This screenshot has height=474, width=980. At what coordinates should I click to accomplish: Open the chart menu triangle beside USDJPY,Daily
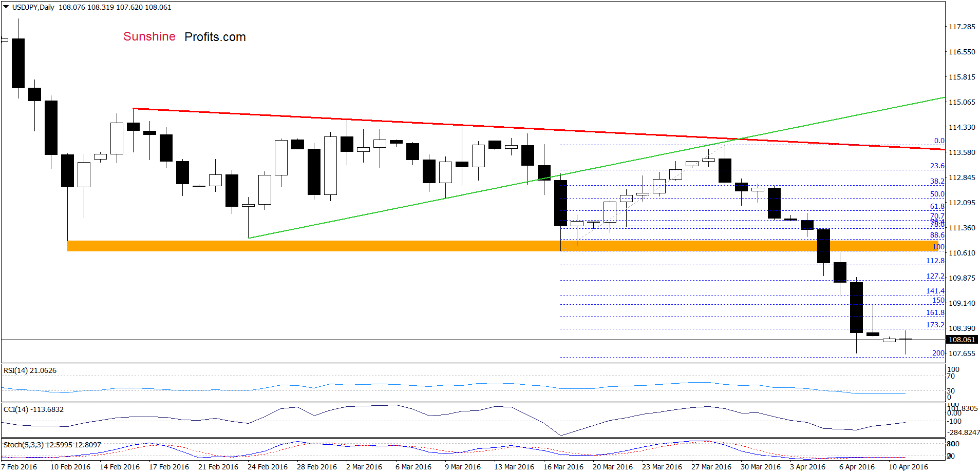[6, 7]
